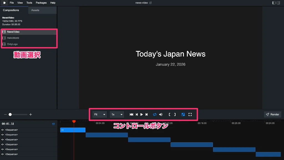Click the 00:24.00 mark on the timeline ruler

click(270, 123)
